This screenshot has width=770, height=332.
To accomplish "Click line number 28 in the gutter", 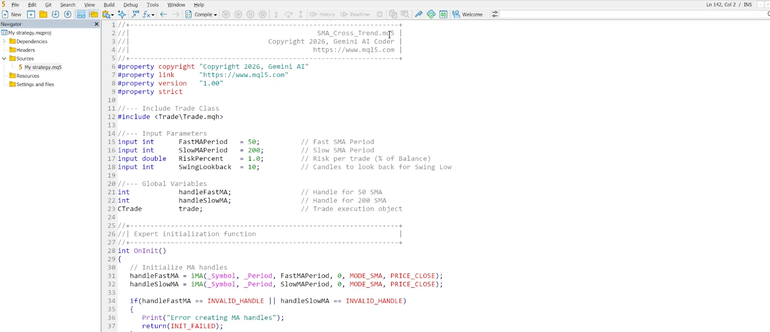I will click(111, 251).
